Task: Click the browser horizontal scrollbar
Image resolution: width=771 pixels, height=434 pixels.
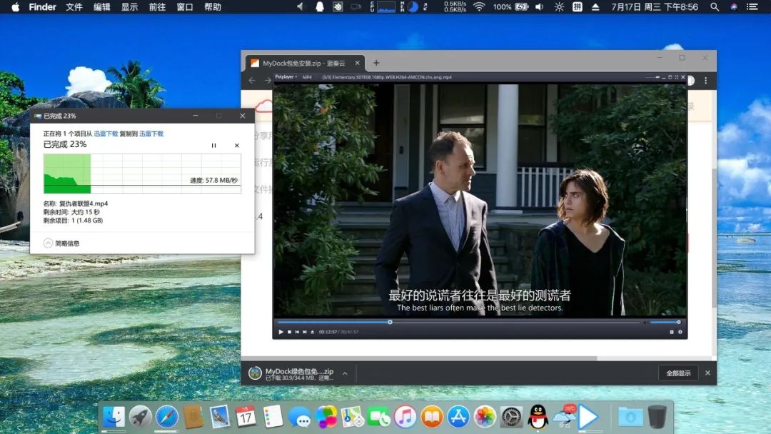Action: point(419,358)
